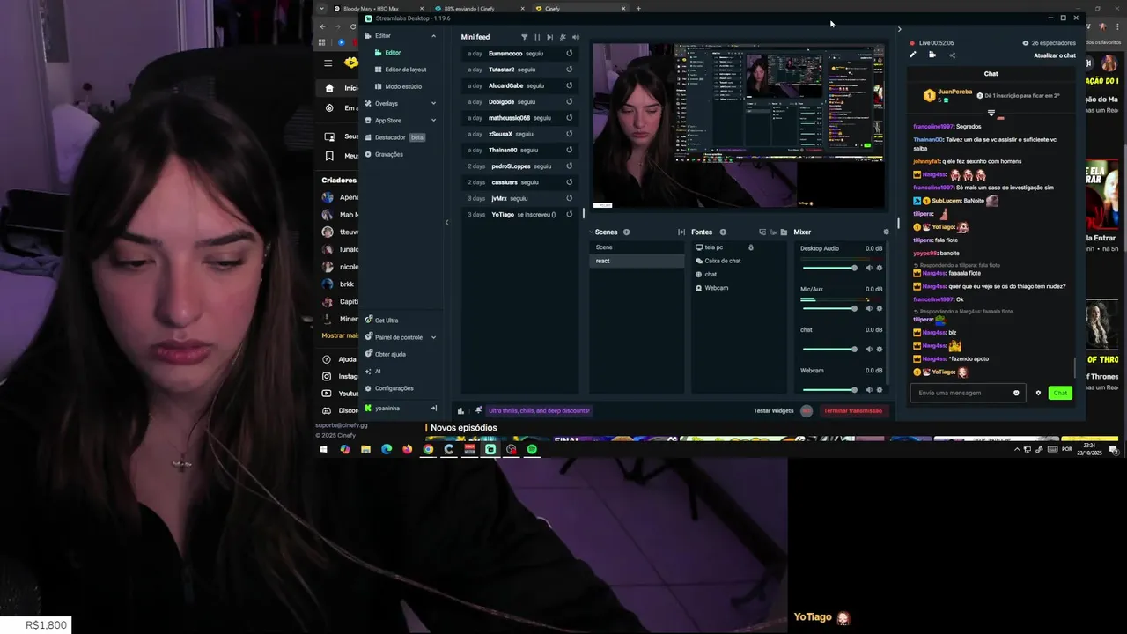Expand the Overlays sidebar section
Viewport: 1127px width, 634px height.
[x=433, y=103]
